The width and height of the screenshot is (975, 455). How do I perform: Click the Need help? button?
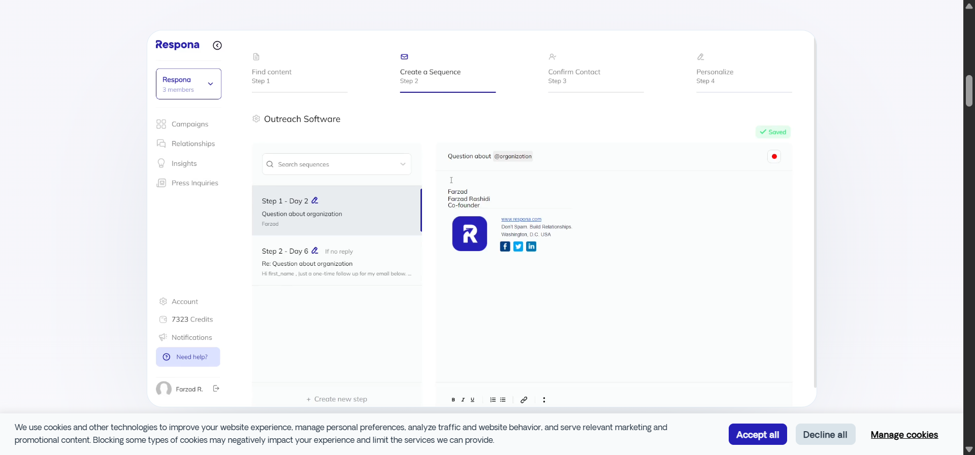(x=188, y=357)
